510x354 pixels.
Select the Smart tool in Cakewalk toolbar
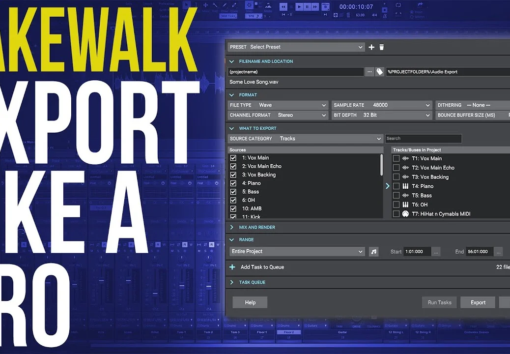pyautogui.click(x=186, y=5)
